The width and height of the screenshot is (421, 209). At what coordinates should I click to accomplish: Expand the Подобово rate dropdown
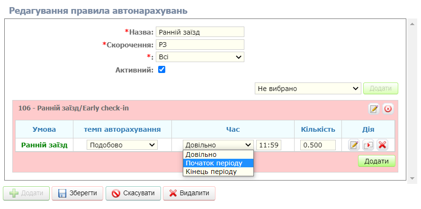click(x=122, y=145)
